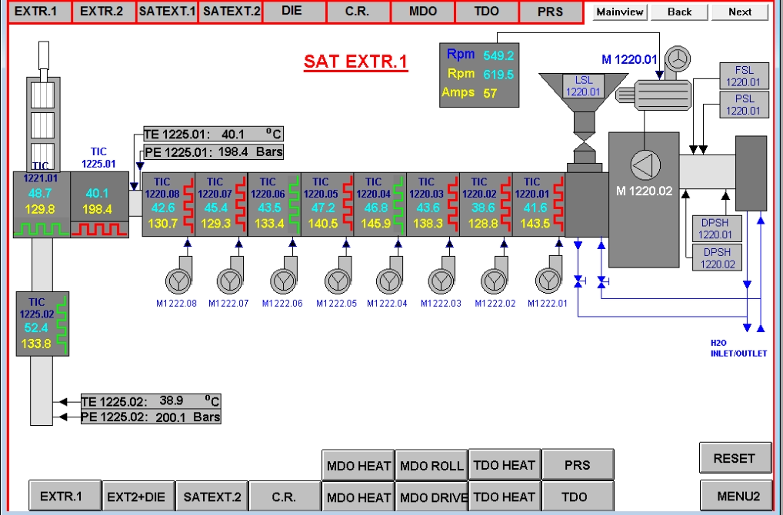The height and width of the screenshot is (515, 783).
Task: Click the Next navigation button
Action: [739, 12]
